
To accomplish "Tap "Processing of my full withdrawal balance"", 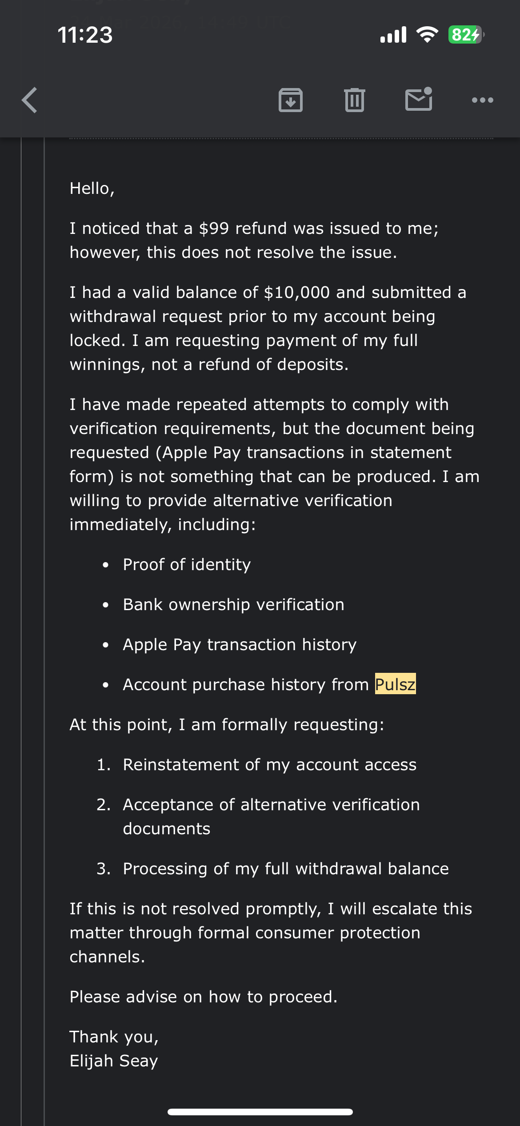I will click(285, 869).
